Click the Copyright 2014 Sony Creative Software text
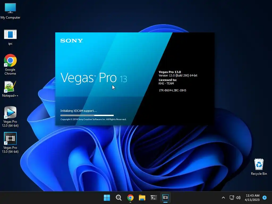 [x=93, y=119]
